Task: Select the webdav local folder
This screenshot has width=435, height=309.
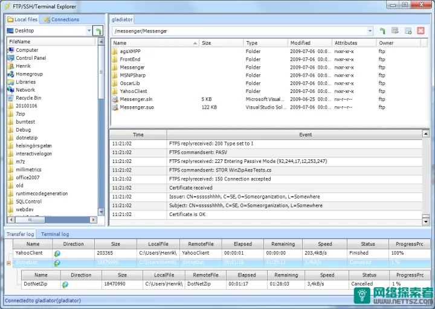Action: pos(25,209)
